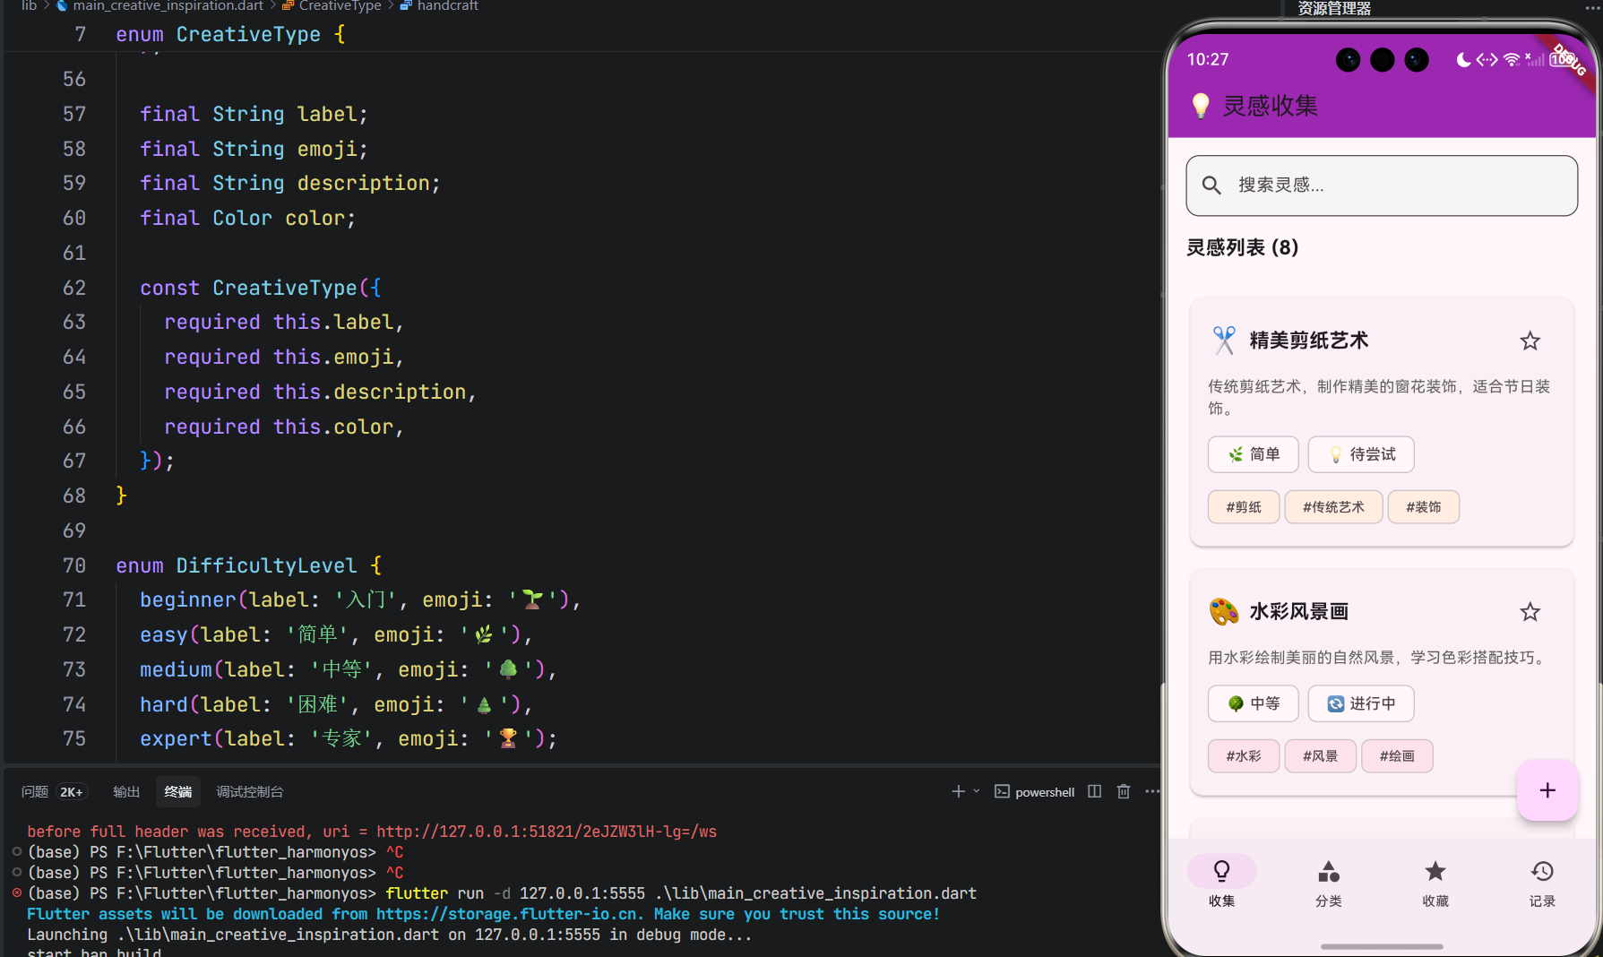
Task: Tap the #传统艺术 tag
Action: (1333, 507)
